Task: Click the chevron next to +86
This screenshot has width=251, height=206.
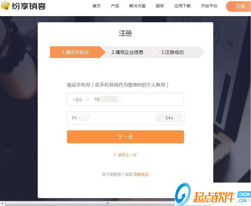Action: tap(87, 100)
